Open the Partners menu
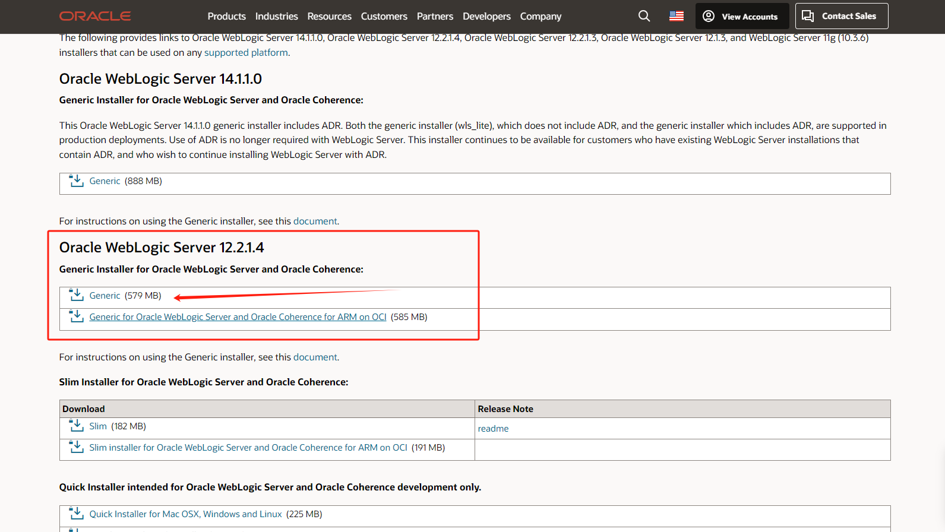Screen dimensions: 945x532 point(435,16)
